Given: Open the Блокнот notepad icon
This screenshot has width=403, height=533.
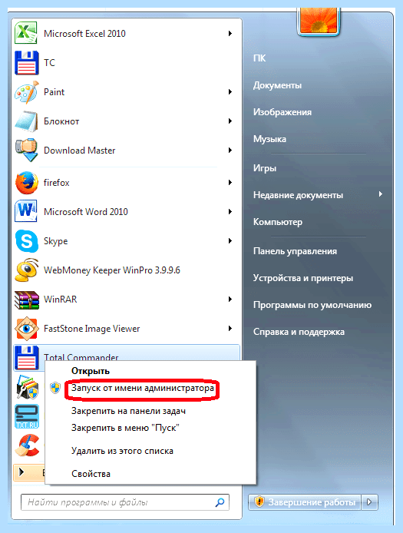Looking at the screenshot, I should [27, 121].
